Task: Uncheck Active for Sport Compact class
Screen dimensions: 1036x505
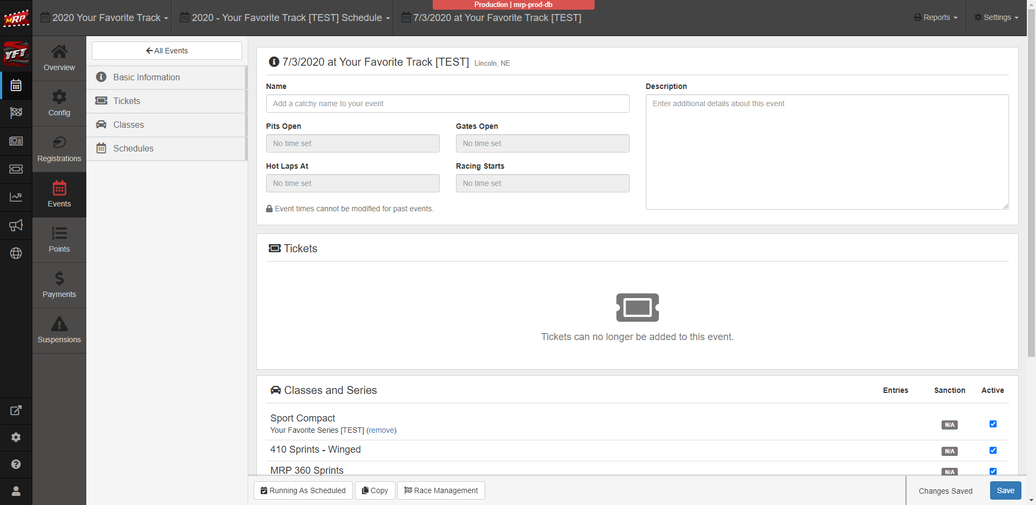Action: (993, 424)
